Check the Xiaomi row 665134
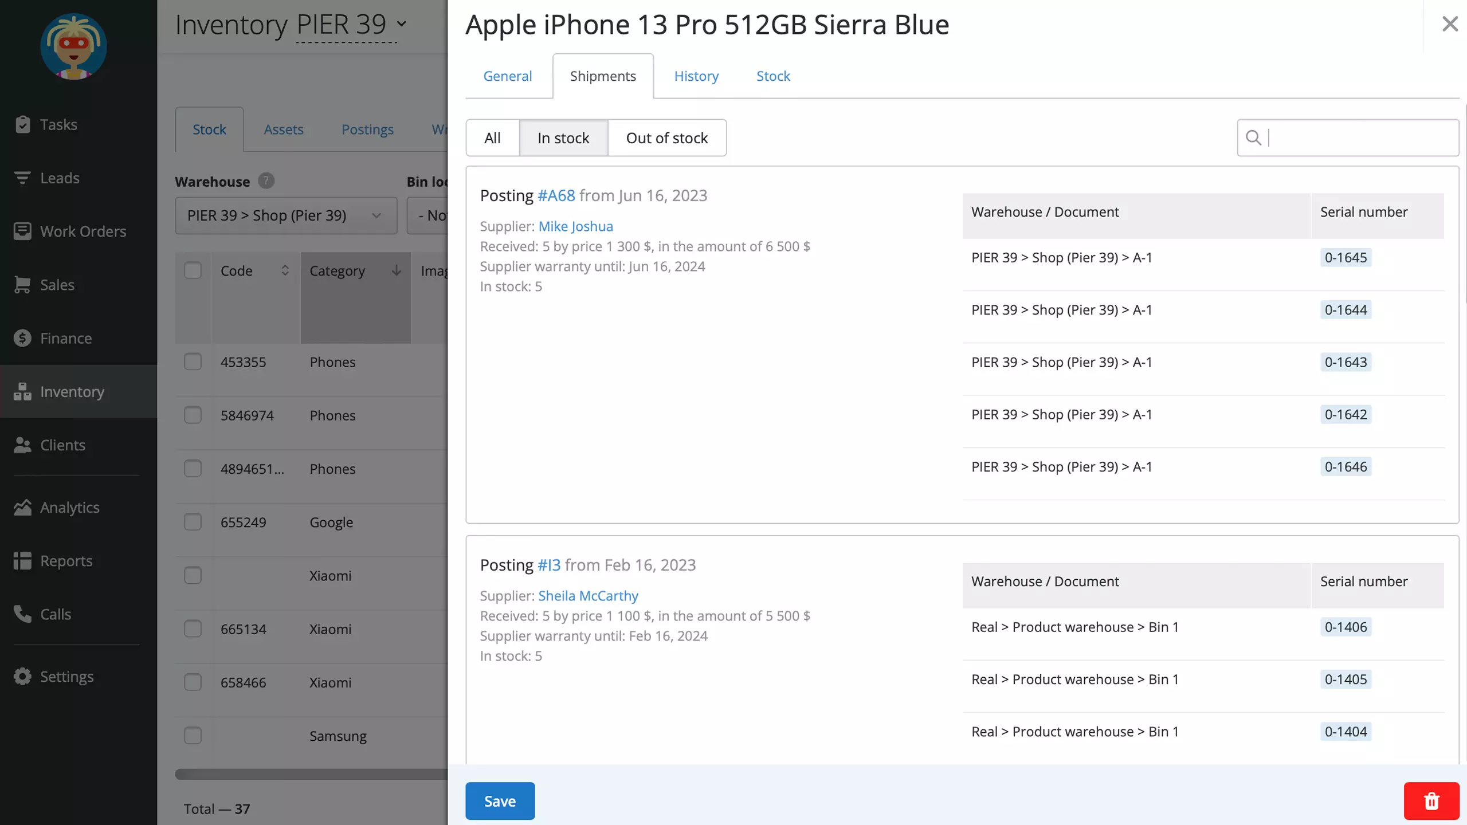 [x=193, y=628]
